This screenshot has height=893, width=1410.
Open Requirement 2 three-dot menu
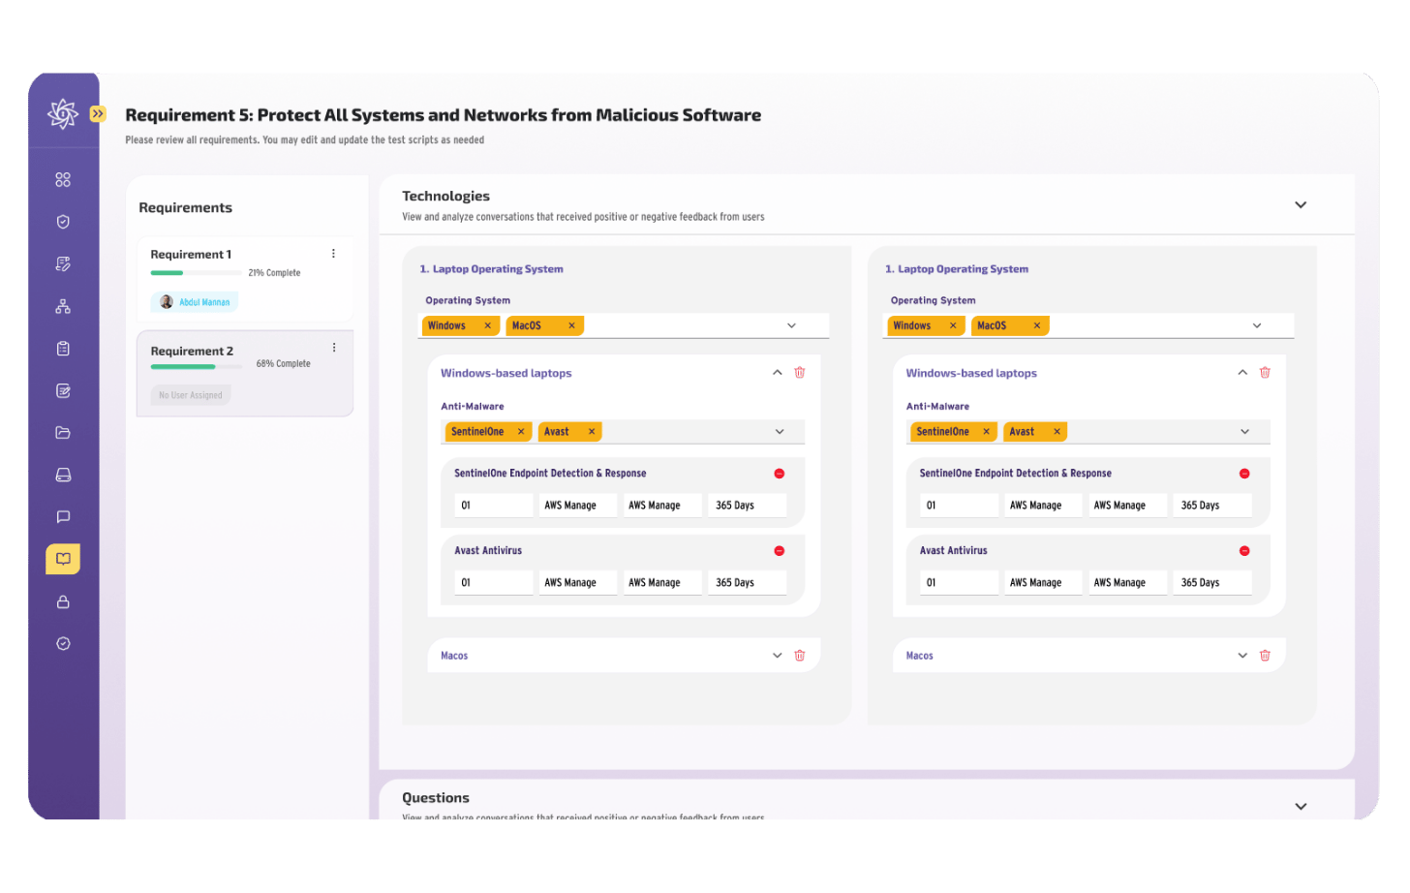pos(334,348)
